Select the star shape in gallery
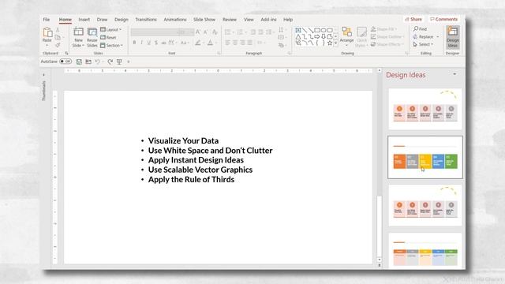 tap(330, 43)
